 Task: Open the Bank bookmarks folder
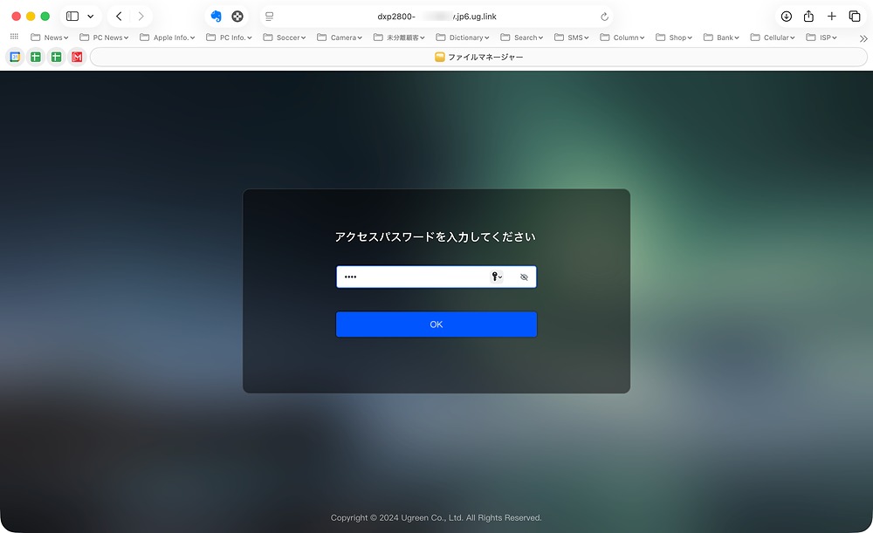721,38
